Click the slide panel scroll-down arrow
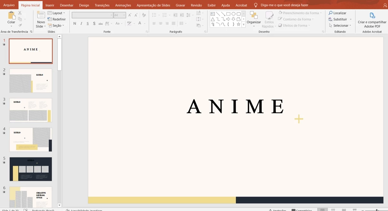The width and height of the screenshot is (388, 211). point(59,205)
